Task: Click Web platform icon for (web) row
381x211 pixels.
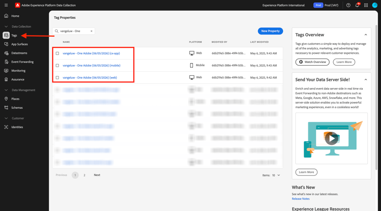Action: pyautogui.click(x=192, y=77)
